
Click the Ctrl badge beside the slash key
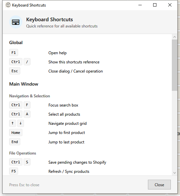point(16,62)
